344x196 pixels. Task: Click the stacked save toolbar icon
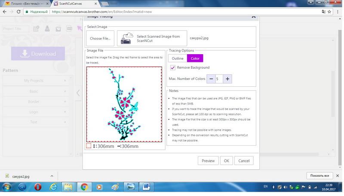click(47, 29)
